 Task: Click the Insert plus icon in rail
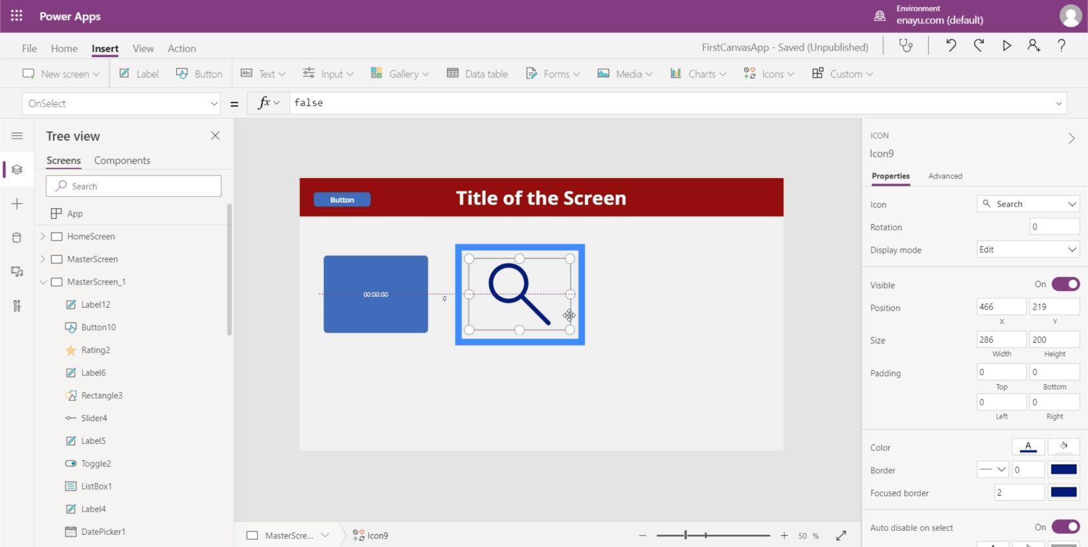(17, 204)
